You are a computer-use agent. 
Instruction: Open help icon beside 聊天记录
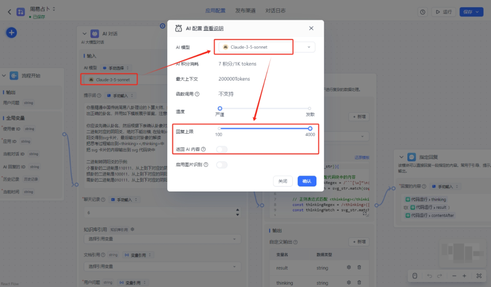pyautogui.click(x=103, y=200)
